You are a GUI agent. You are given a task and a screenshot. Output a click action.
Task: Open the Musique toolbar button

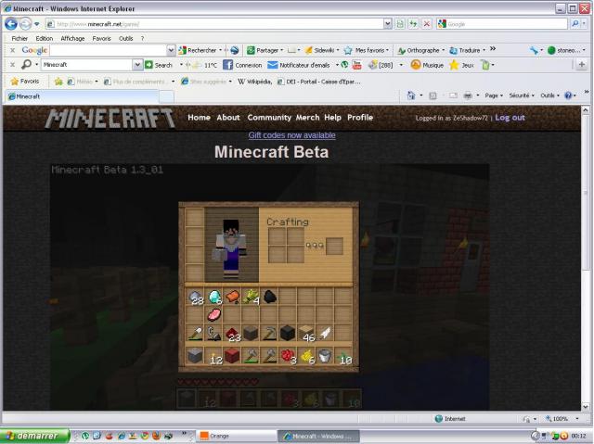coord(427,65)
